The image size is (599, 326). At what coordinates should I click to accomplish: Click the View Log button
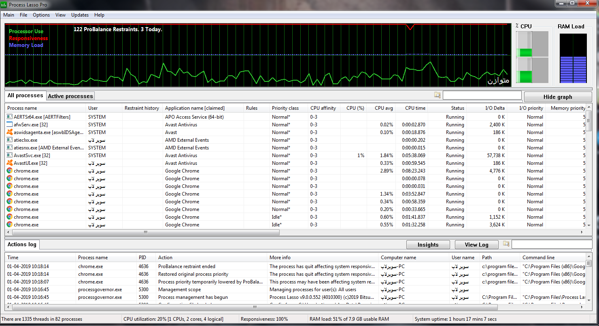476,245
